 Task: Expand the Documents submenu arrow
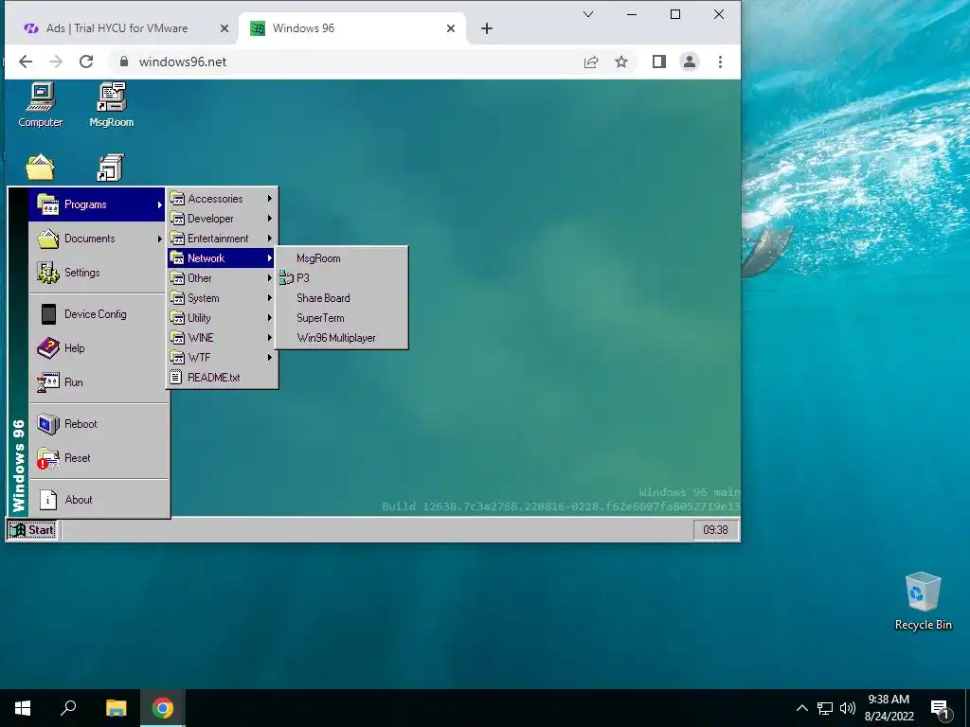159,239
